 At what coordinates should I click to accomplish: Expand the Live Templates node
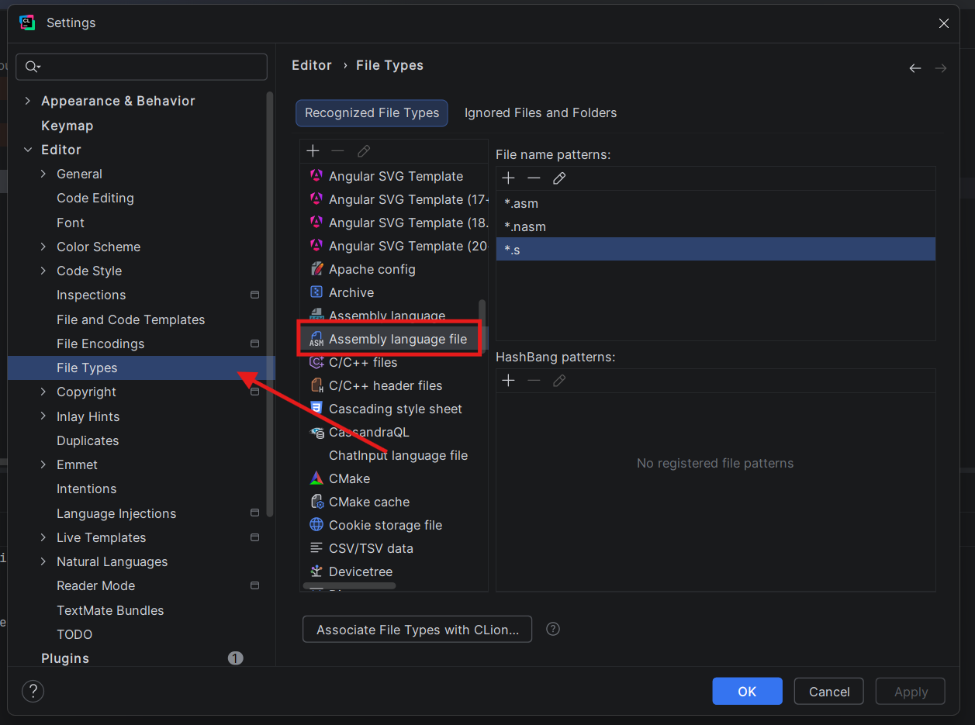[43, 537]
